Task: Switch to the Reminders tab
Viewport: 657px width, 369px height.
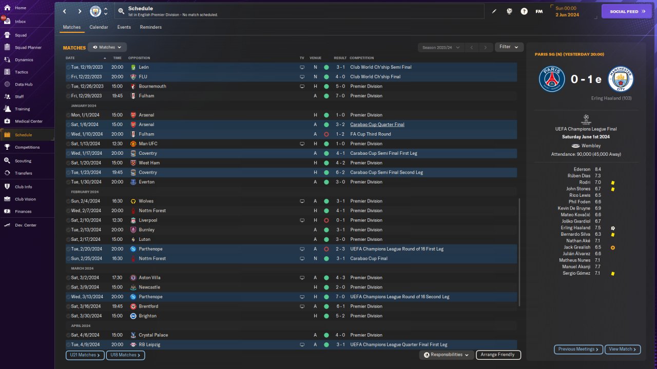Action: click(x=151, y=27)
